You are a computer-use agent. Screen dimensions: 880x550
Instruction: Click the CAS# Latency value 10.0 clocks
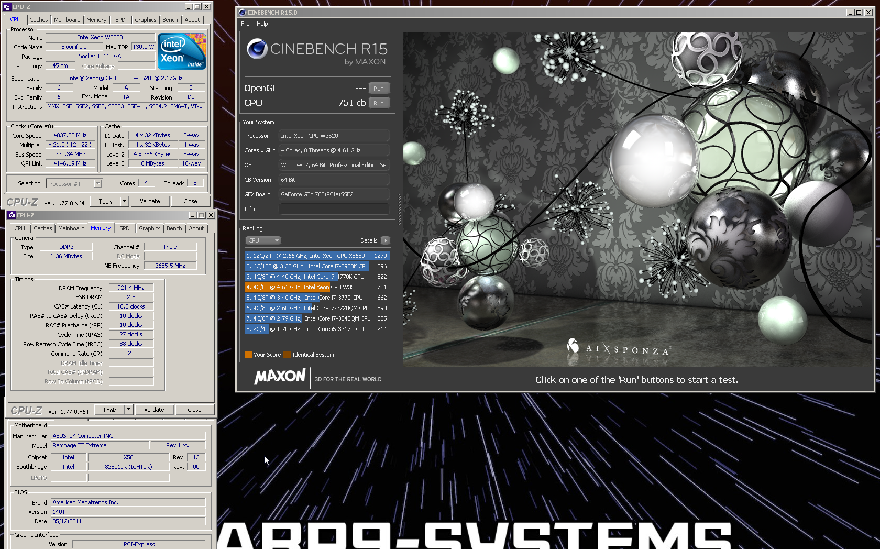[x=131, y=306]
